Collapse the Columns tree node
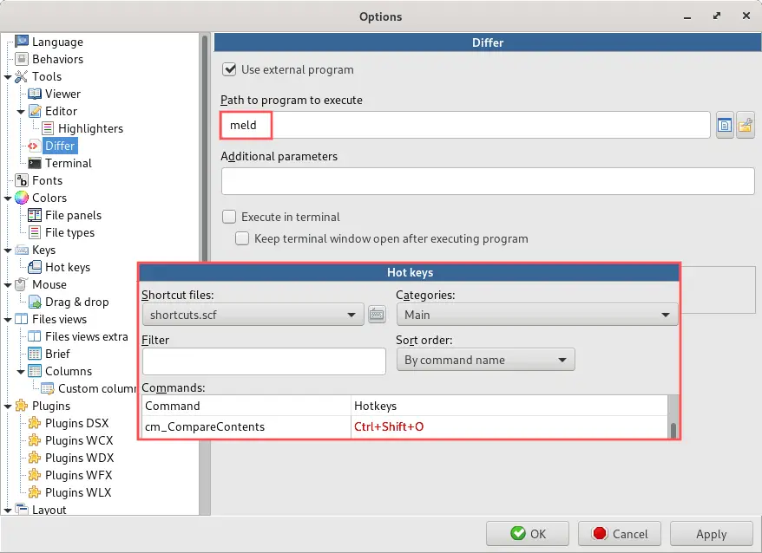The image size is (762, 553). [x=21, y=372]
